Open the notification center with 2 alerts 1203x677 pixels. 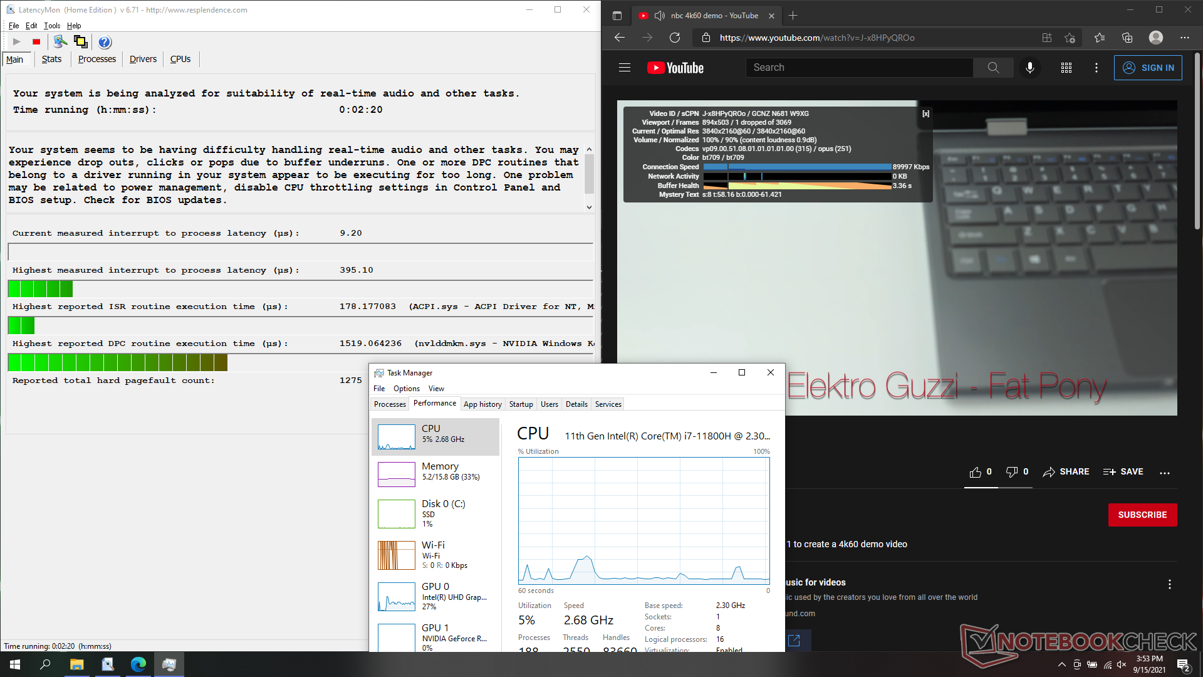point(1184,664)
